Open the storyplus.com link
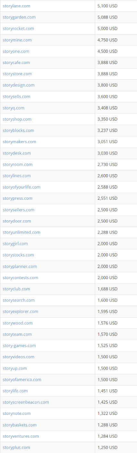137x453 pixels. [x=16, y=447]
